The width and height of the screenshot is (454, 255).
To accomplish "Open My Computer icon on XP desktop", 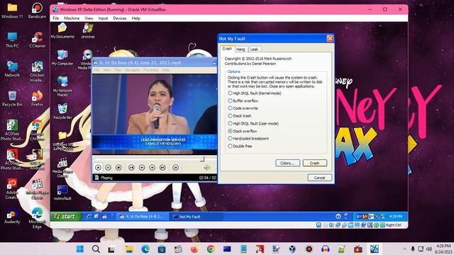I will pos(62,57).
